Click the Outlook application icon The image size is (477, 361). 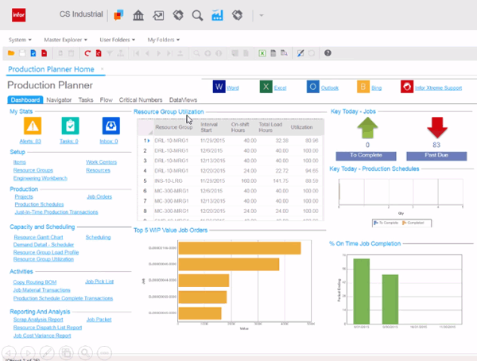pyautogui.click(x=312, y=87)
